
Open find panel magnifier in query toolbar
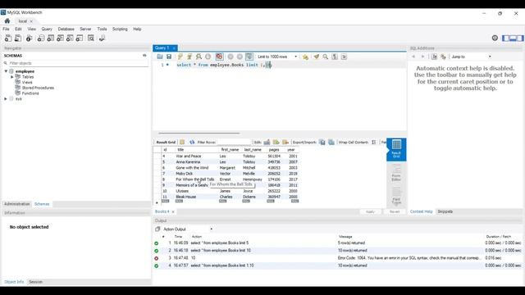tap(325, 57)
